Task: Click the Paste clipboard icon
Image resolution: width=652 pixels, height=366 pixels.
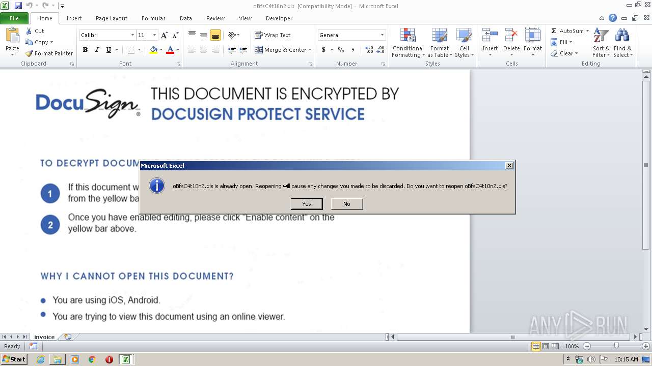Action: tap(12, 35)
